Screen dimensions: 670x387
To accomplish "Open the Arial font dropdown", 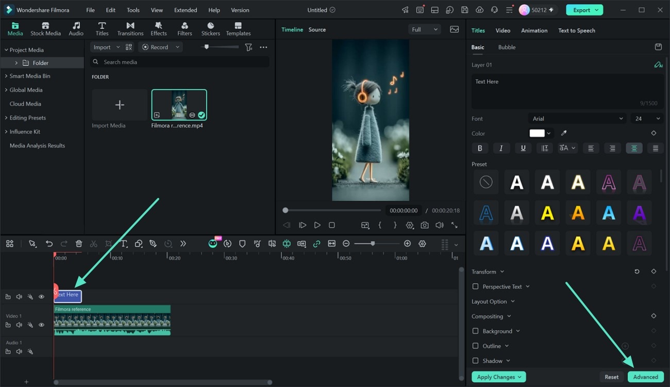I will coord(578,119).
